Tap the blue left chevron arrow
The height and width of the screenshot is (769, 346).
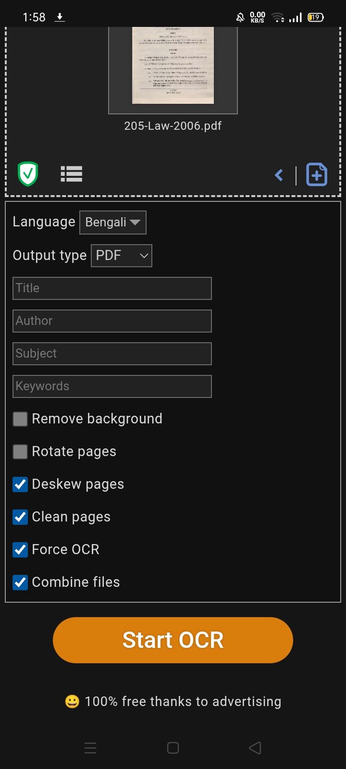(279, 175)
